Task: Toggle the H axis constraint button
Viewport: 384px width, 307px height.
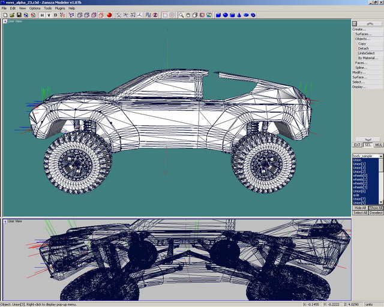Action: tap(41, 15)
